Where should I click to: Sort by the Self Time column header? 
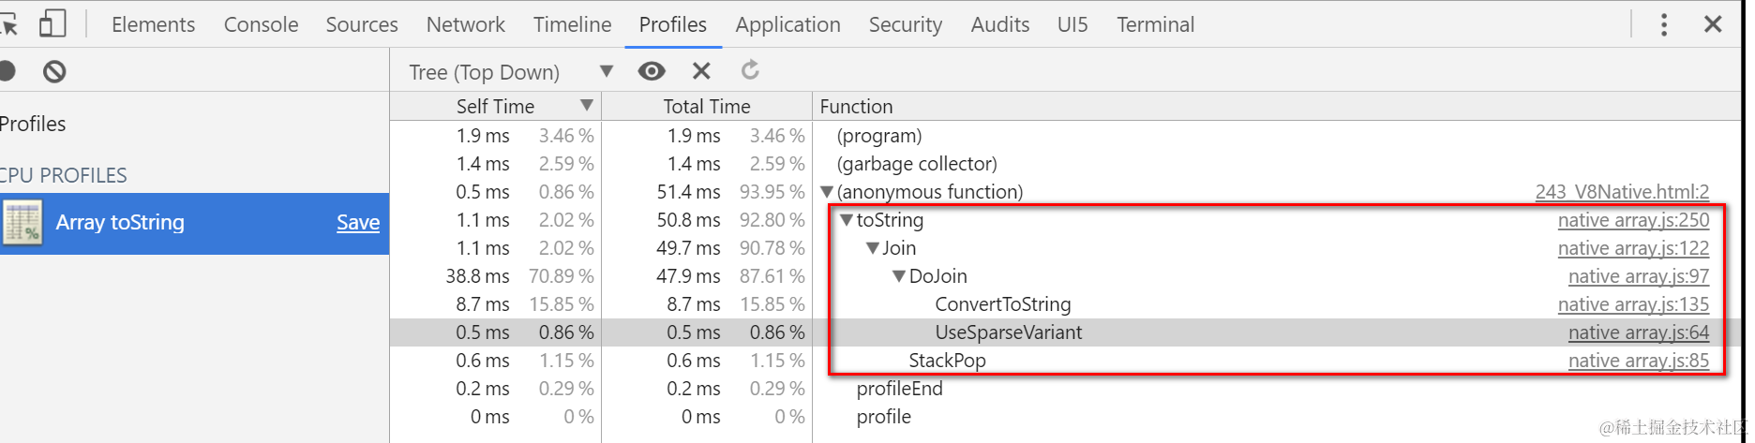(495, 107)
